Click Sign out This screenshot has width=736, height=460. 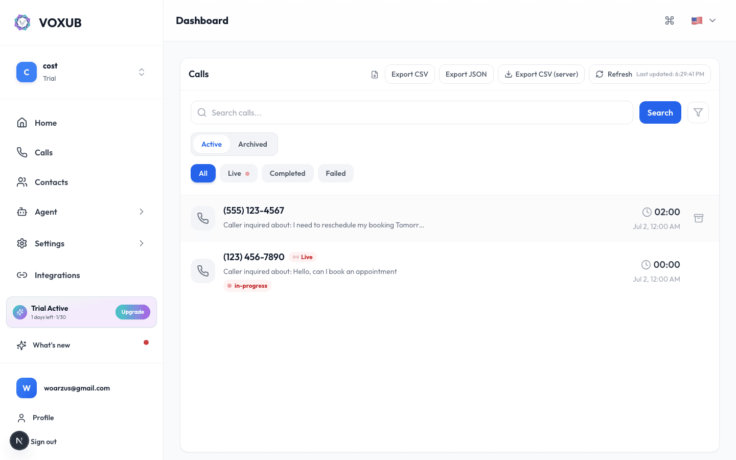pyautogui.click(x=43, y=442)
